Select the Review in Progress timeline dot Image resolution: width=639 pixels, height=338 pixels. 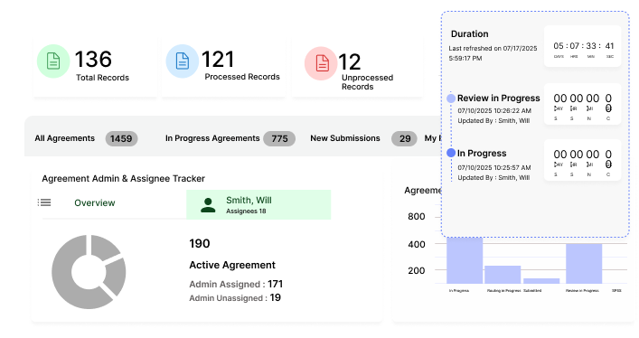[x=451, y=99]
